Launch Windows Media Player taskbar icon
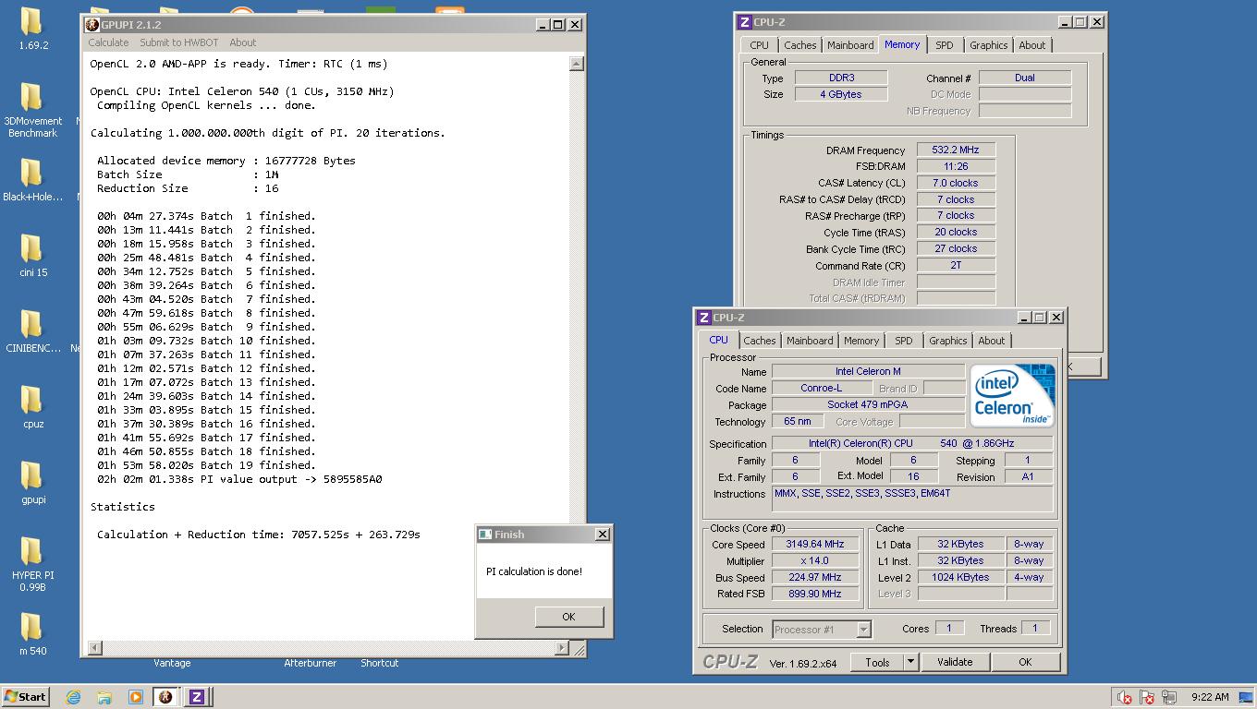The image size is (1257, 709). [135, 697]
